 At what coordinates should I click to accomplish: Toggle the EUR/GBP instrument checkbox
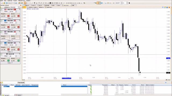(1, 43)
